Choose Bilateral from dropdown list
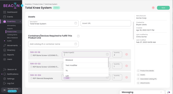This screenshot has width=173, height=94. point(86,60)
